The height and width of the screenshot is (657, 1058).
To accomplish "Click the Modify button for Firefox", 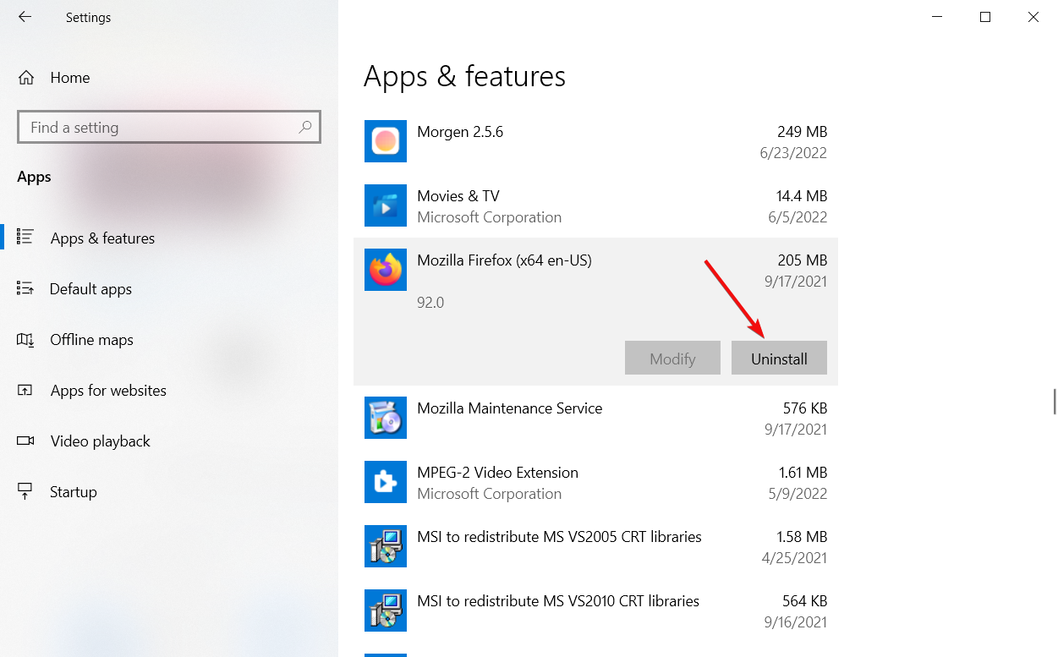I will (672, 359).
